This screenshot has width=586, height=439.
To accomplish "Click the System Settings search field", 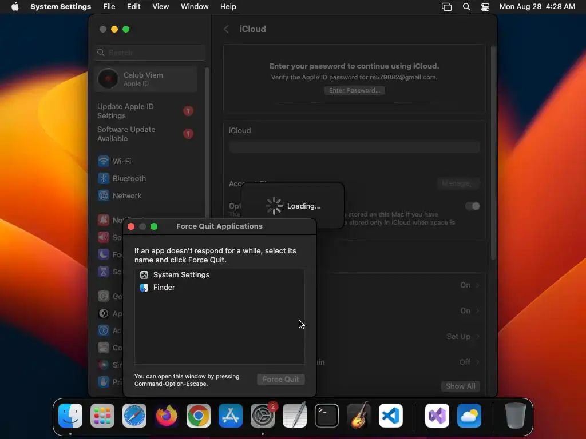I will (x=150, y=53).
